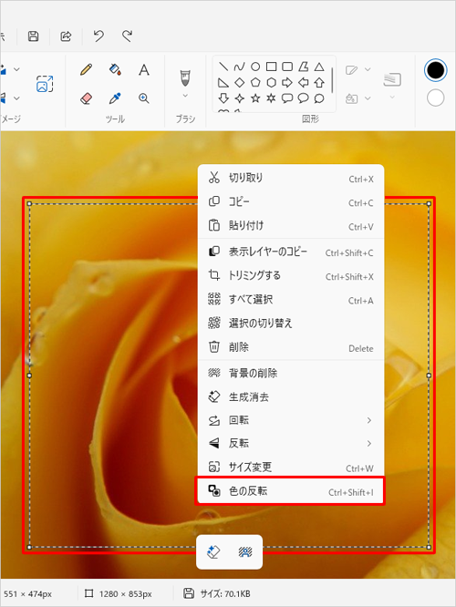Choose the Left arrow shape
Image resolution: width=456 pixels, height=607 pixels.
(303, 82)
